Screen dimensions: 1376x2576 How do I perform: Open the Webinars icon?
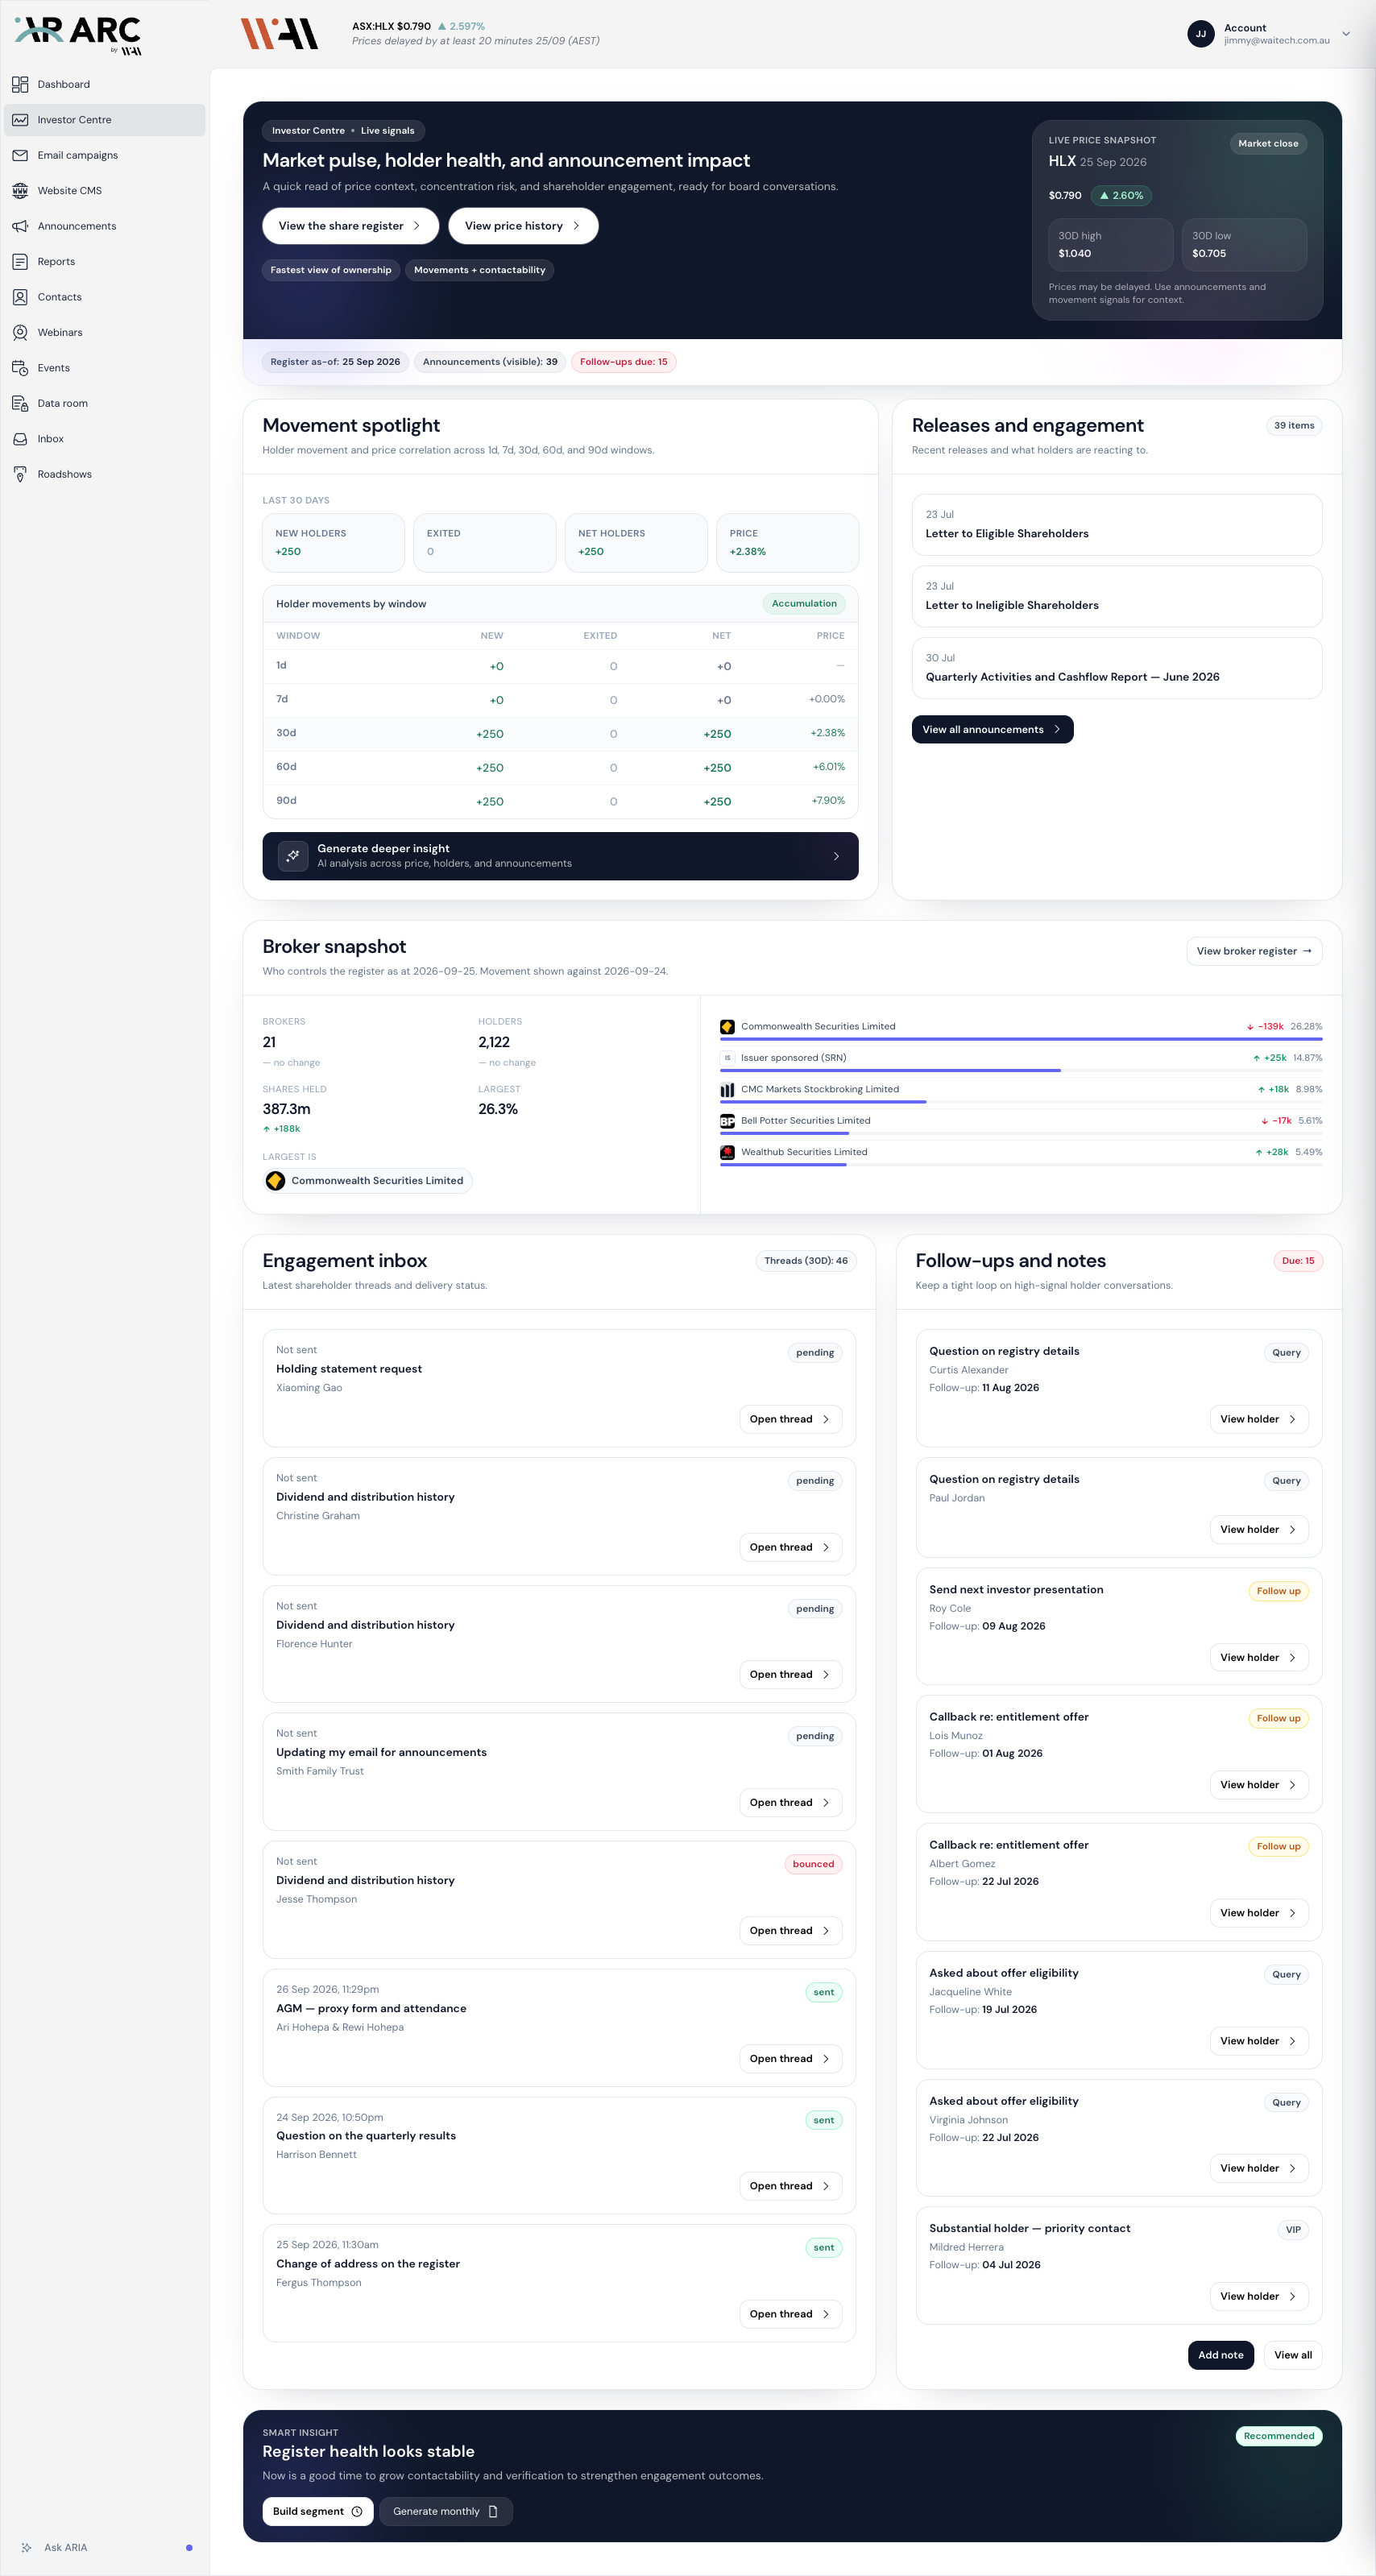[20, 332]
